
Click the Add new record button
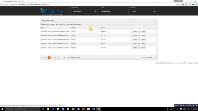(x=48, y=20)
